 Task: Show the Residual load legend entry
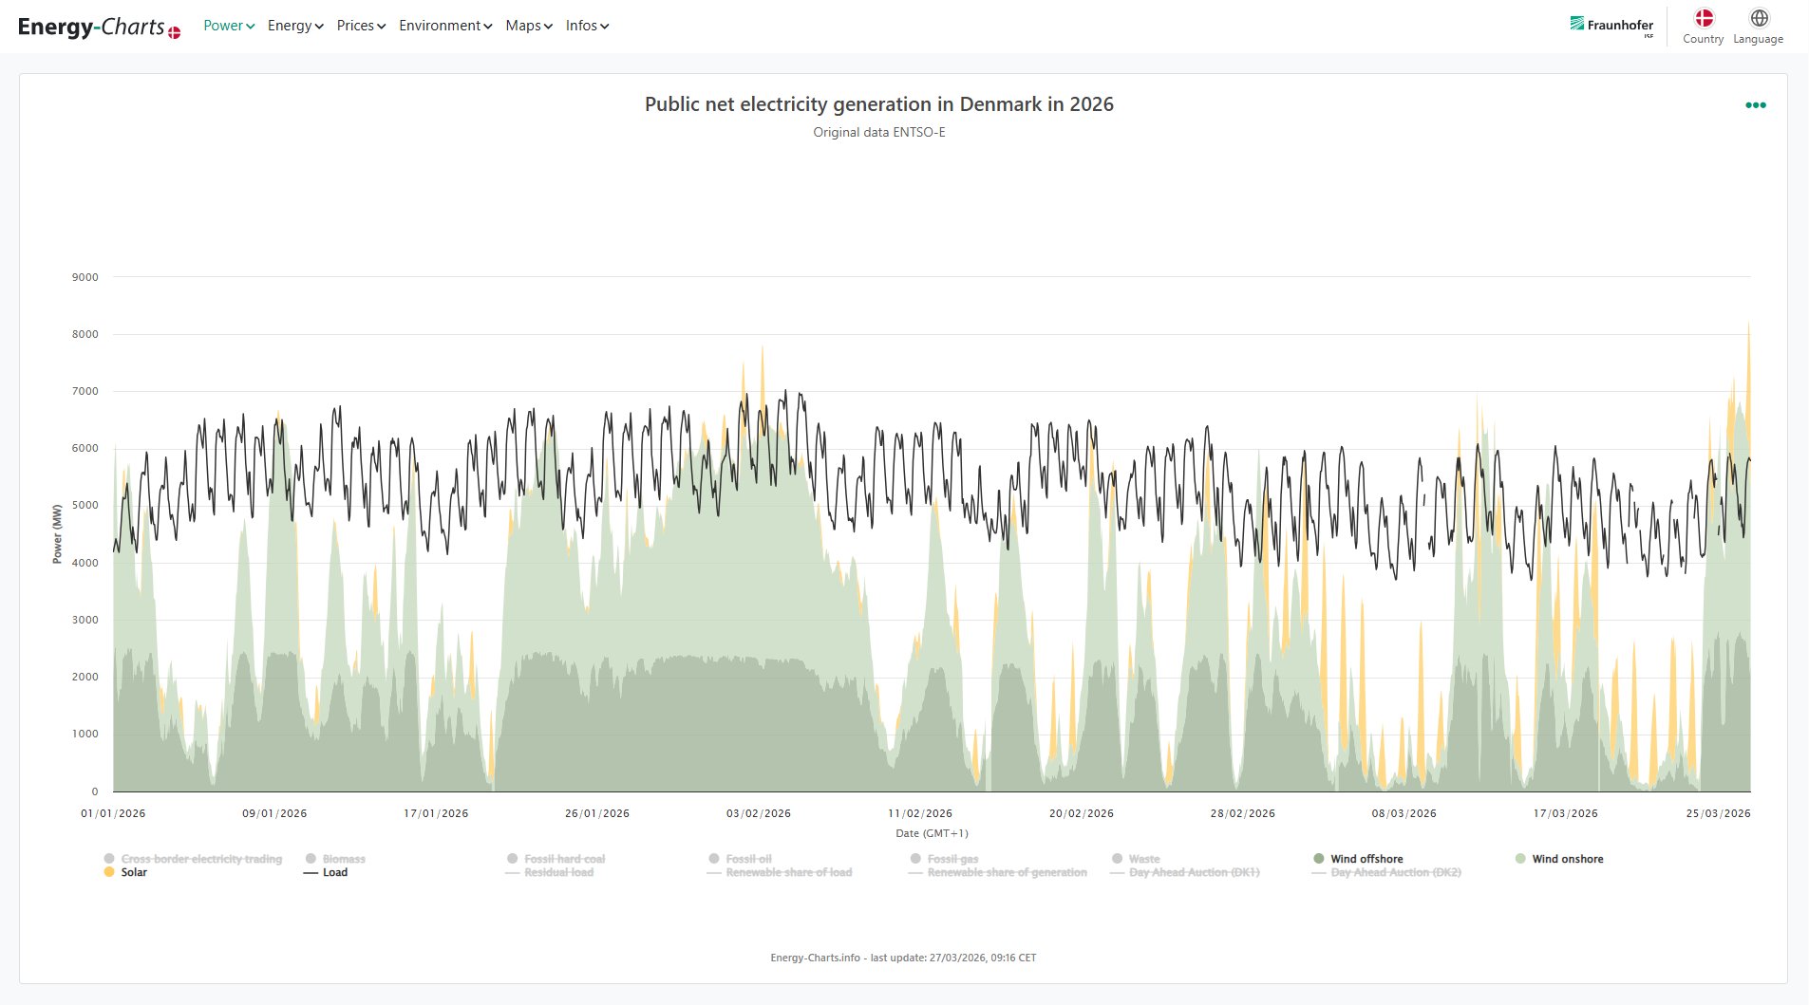(x=558, y=872)
